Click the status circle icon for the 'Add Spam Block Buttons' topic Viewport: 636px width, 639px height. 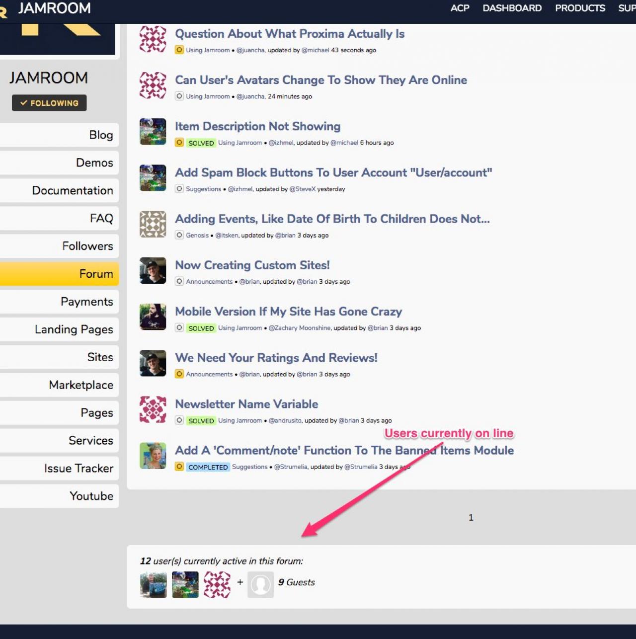(x=179, y=189)
